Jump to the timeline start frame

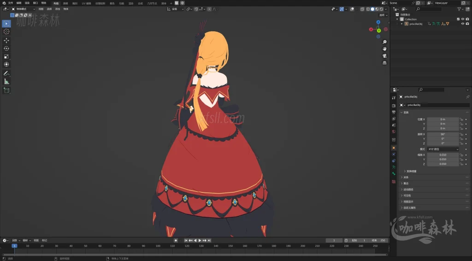coord(186,241)
